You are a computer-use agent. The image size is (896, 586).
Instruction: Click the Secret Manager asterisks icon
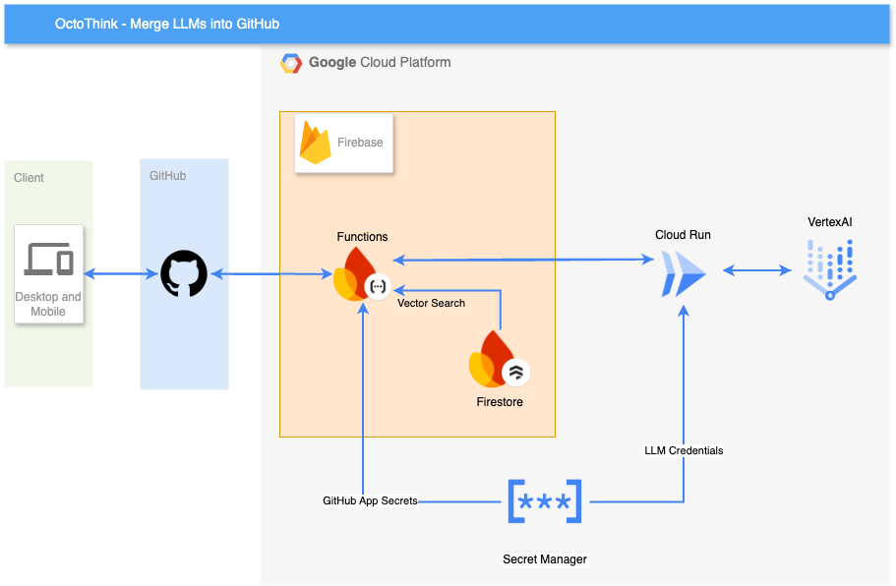tap(545, 501)
